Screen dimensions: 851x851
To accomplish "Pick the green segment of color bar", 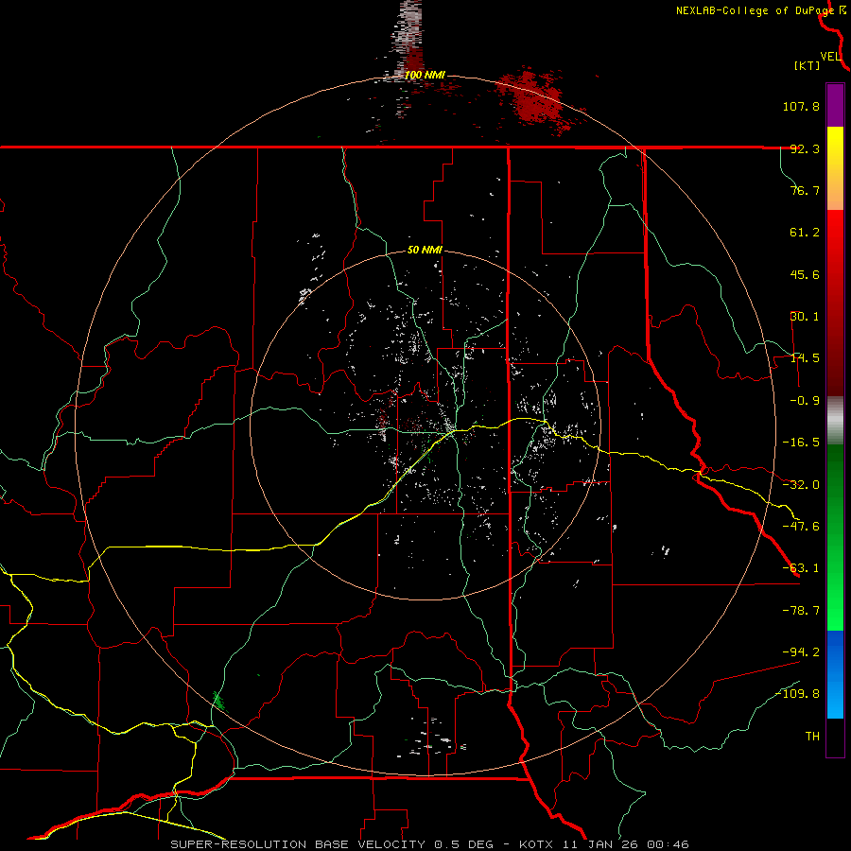I will 835,537.
